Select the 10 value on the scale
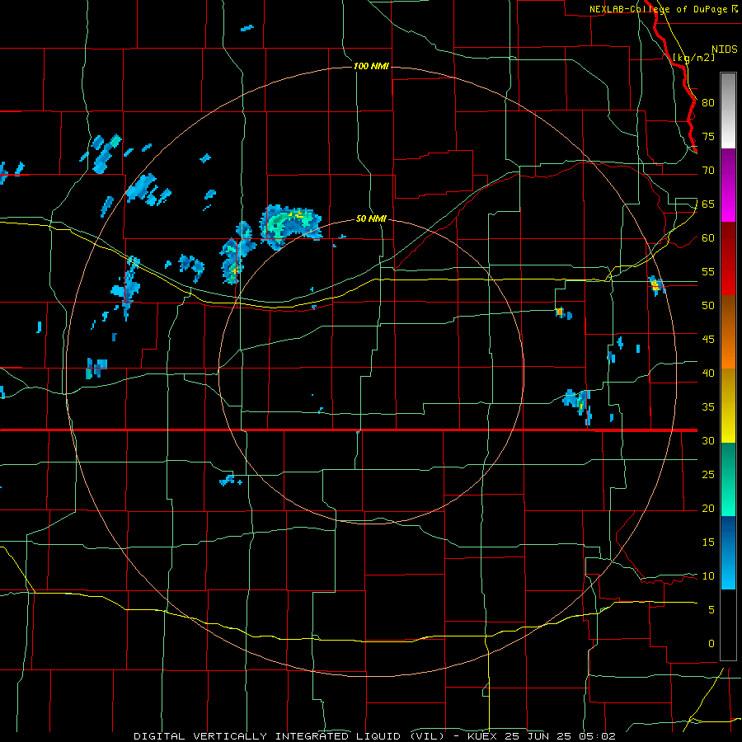742x742 pixels. pos(708,576)
